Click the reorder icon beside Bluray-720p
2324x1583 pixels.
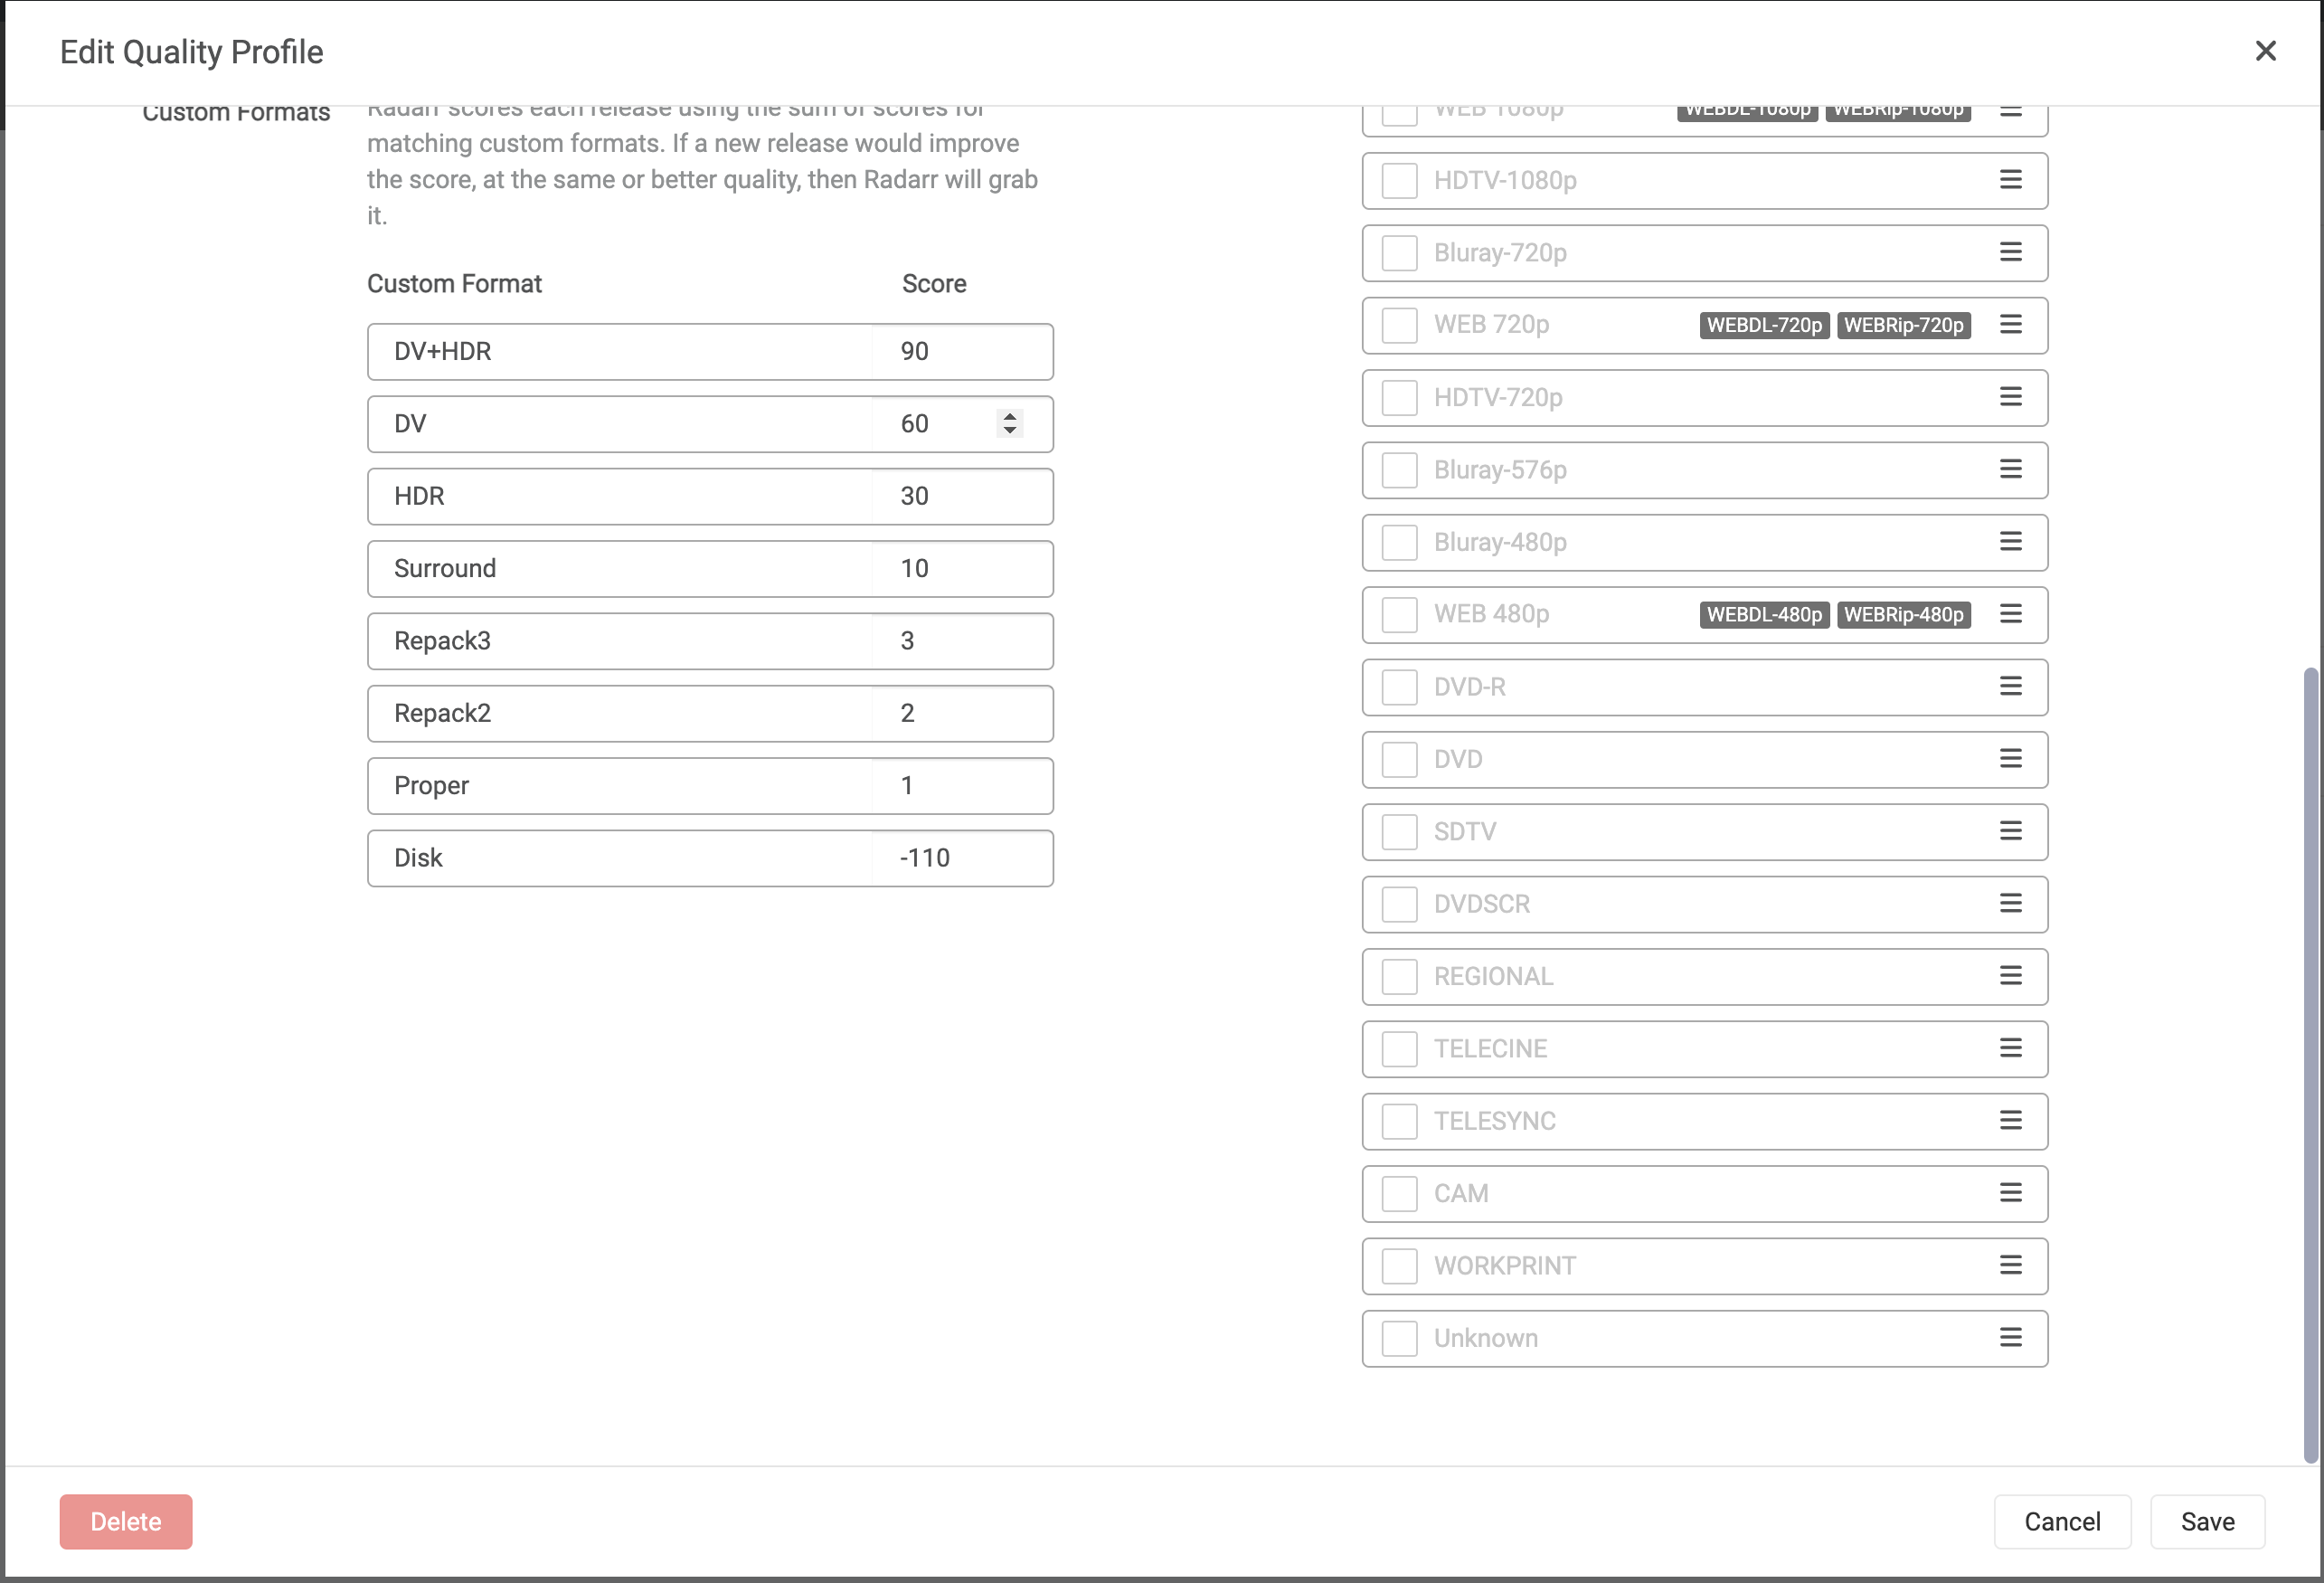click(x=2011, y=253)
